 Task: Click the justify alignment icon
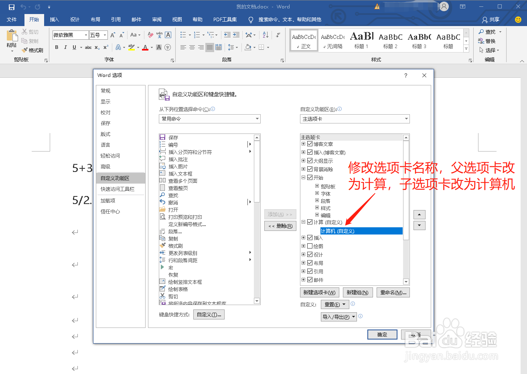coord(210,47)
